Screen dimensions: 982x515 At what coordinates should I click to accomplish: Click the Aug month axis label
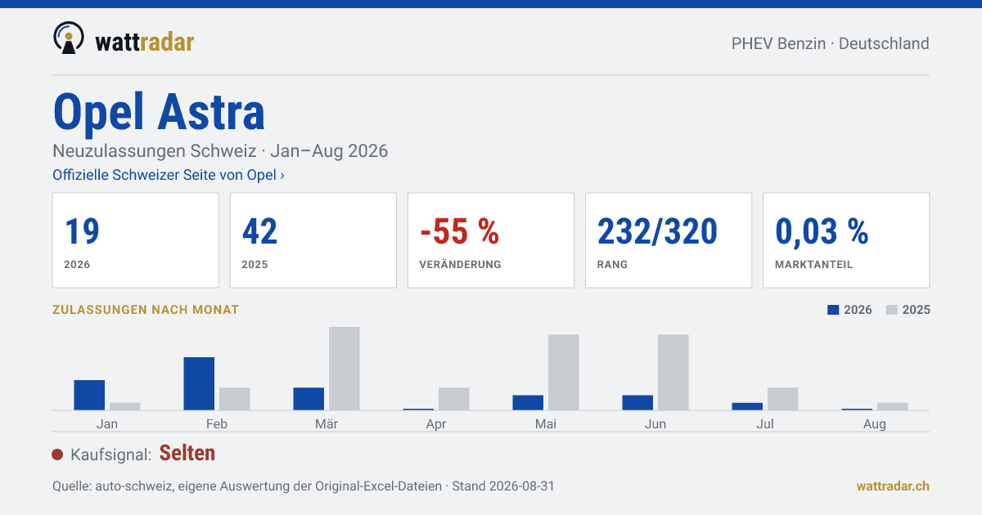[875, 423]
